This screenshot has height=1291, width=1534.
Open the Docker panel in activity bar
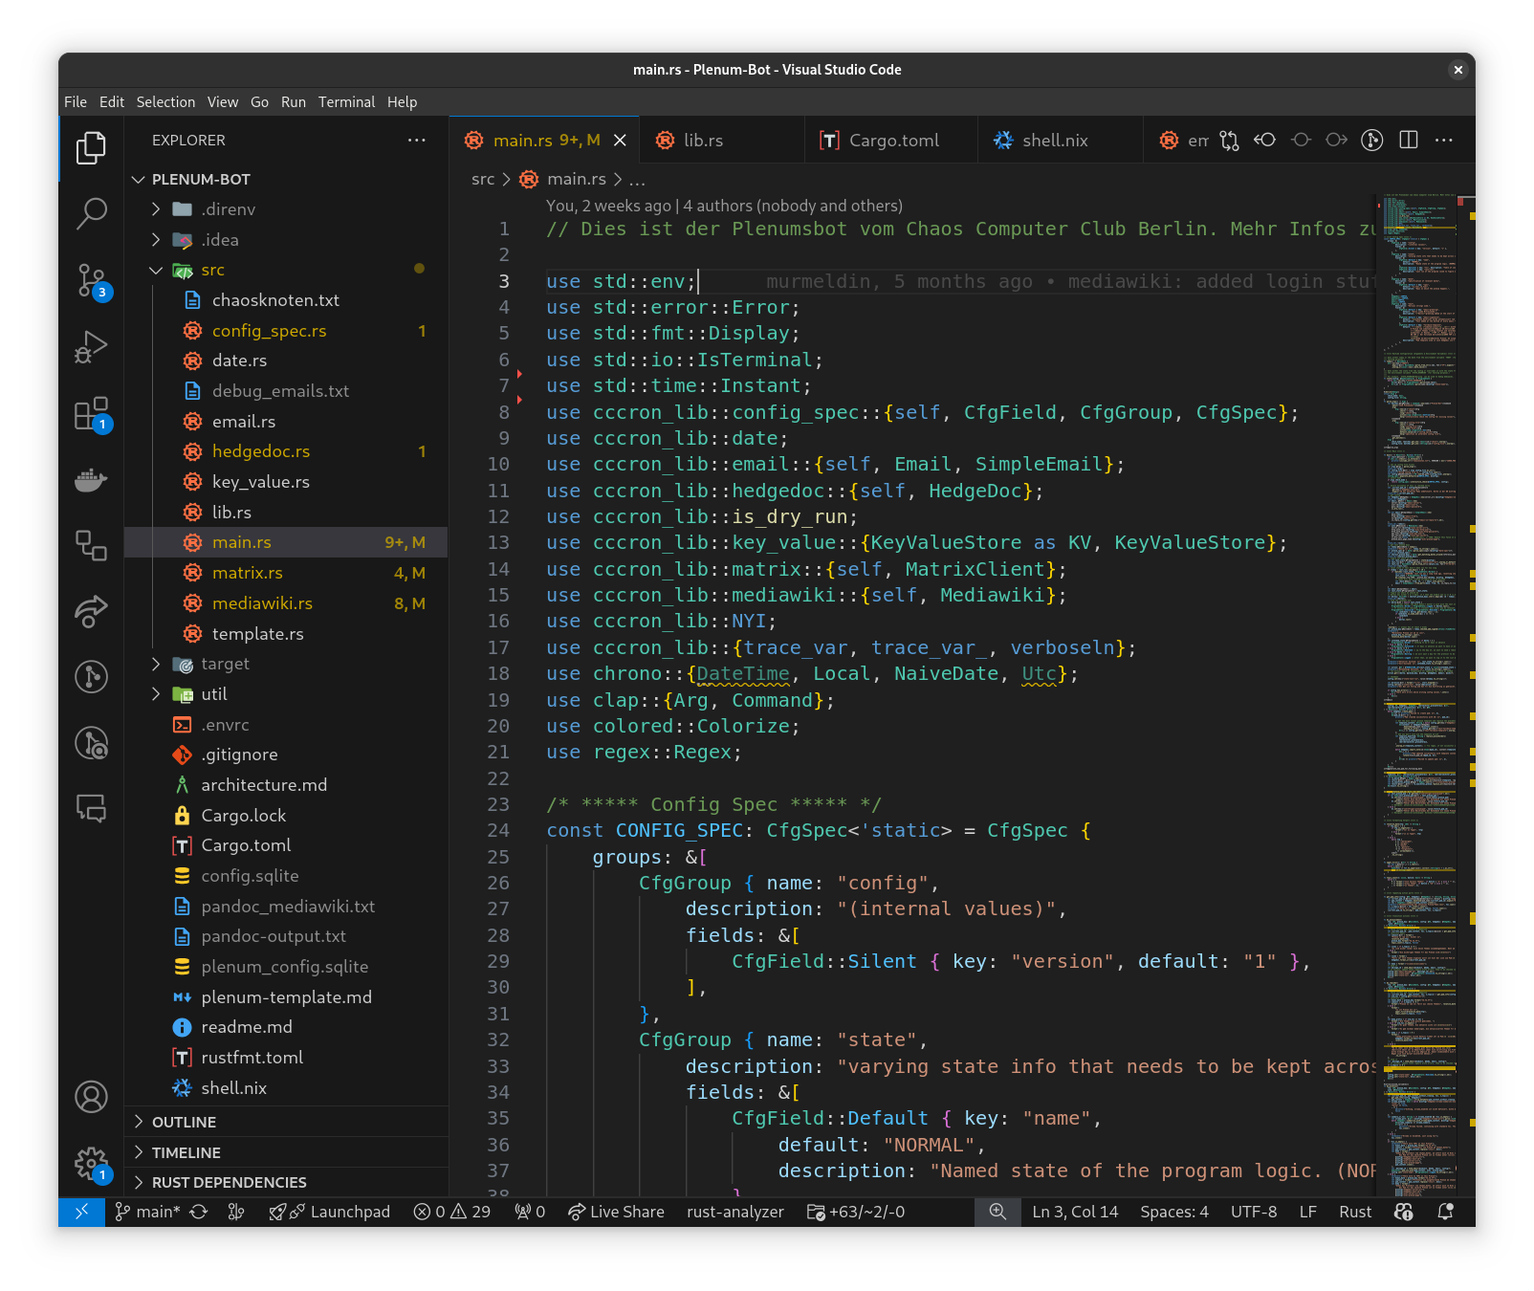coord(91,480)
